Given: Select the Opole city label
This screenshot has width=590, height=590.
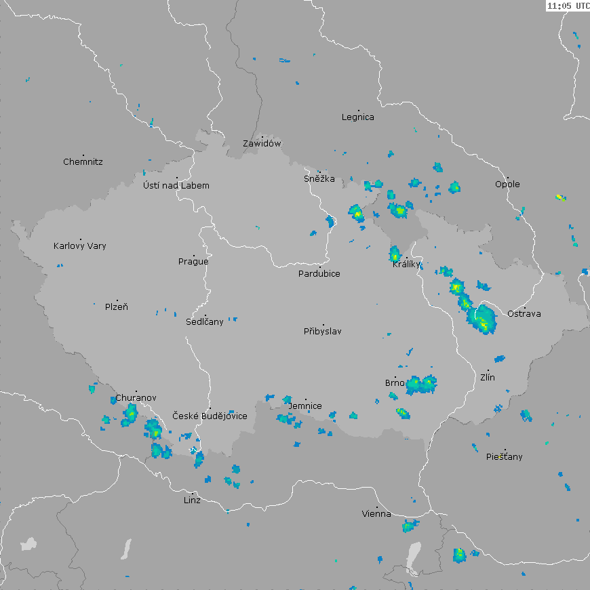Looking at the screenshot, I should 507,184.
